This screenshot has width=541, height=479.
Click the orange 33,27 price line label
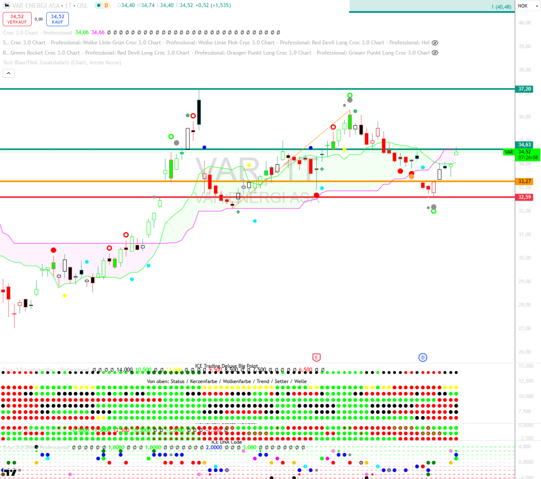click(x=525, y=181)
